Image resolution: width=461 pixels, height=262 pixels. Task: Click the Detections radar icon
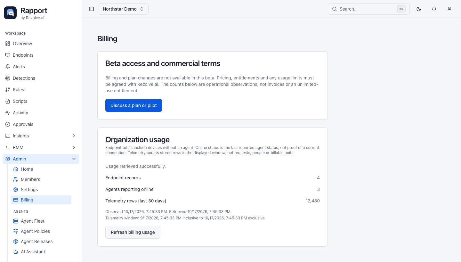pos(8,78)
